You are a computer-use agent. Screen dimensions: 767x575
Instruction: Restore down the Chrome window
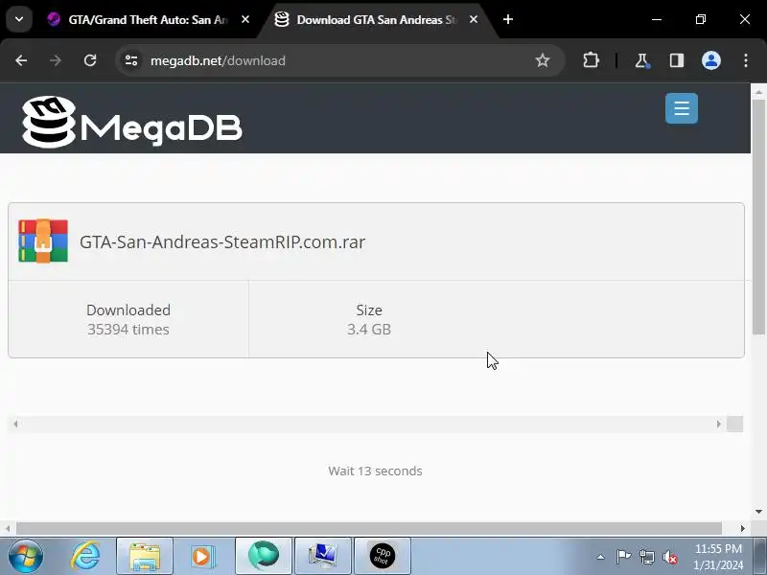701,19
